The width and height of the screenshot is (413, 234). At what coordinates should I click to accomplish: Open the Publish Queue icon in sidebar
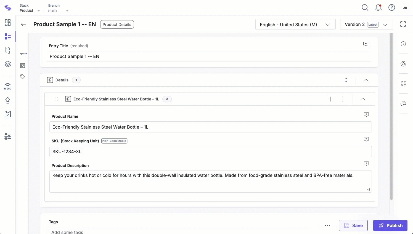coord(8,86)
